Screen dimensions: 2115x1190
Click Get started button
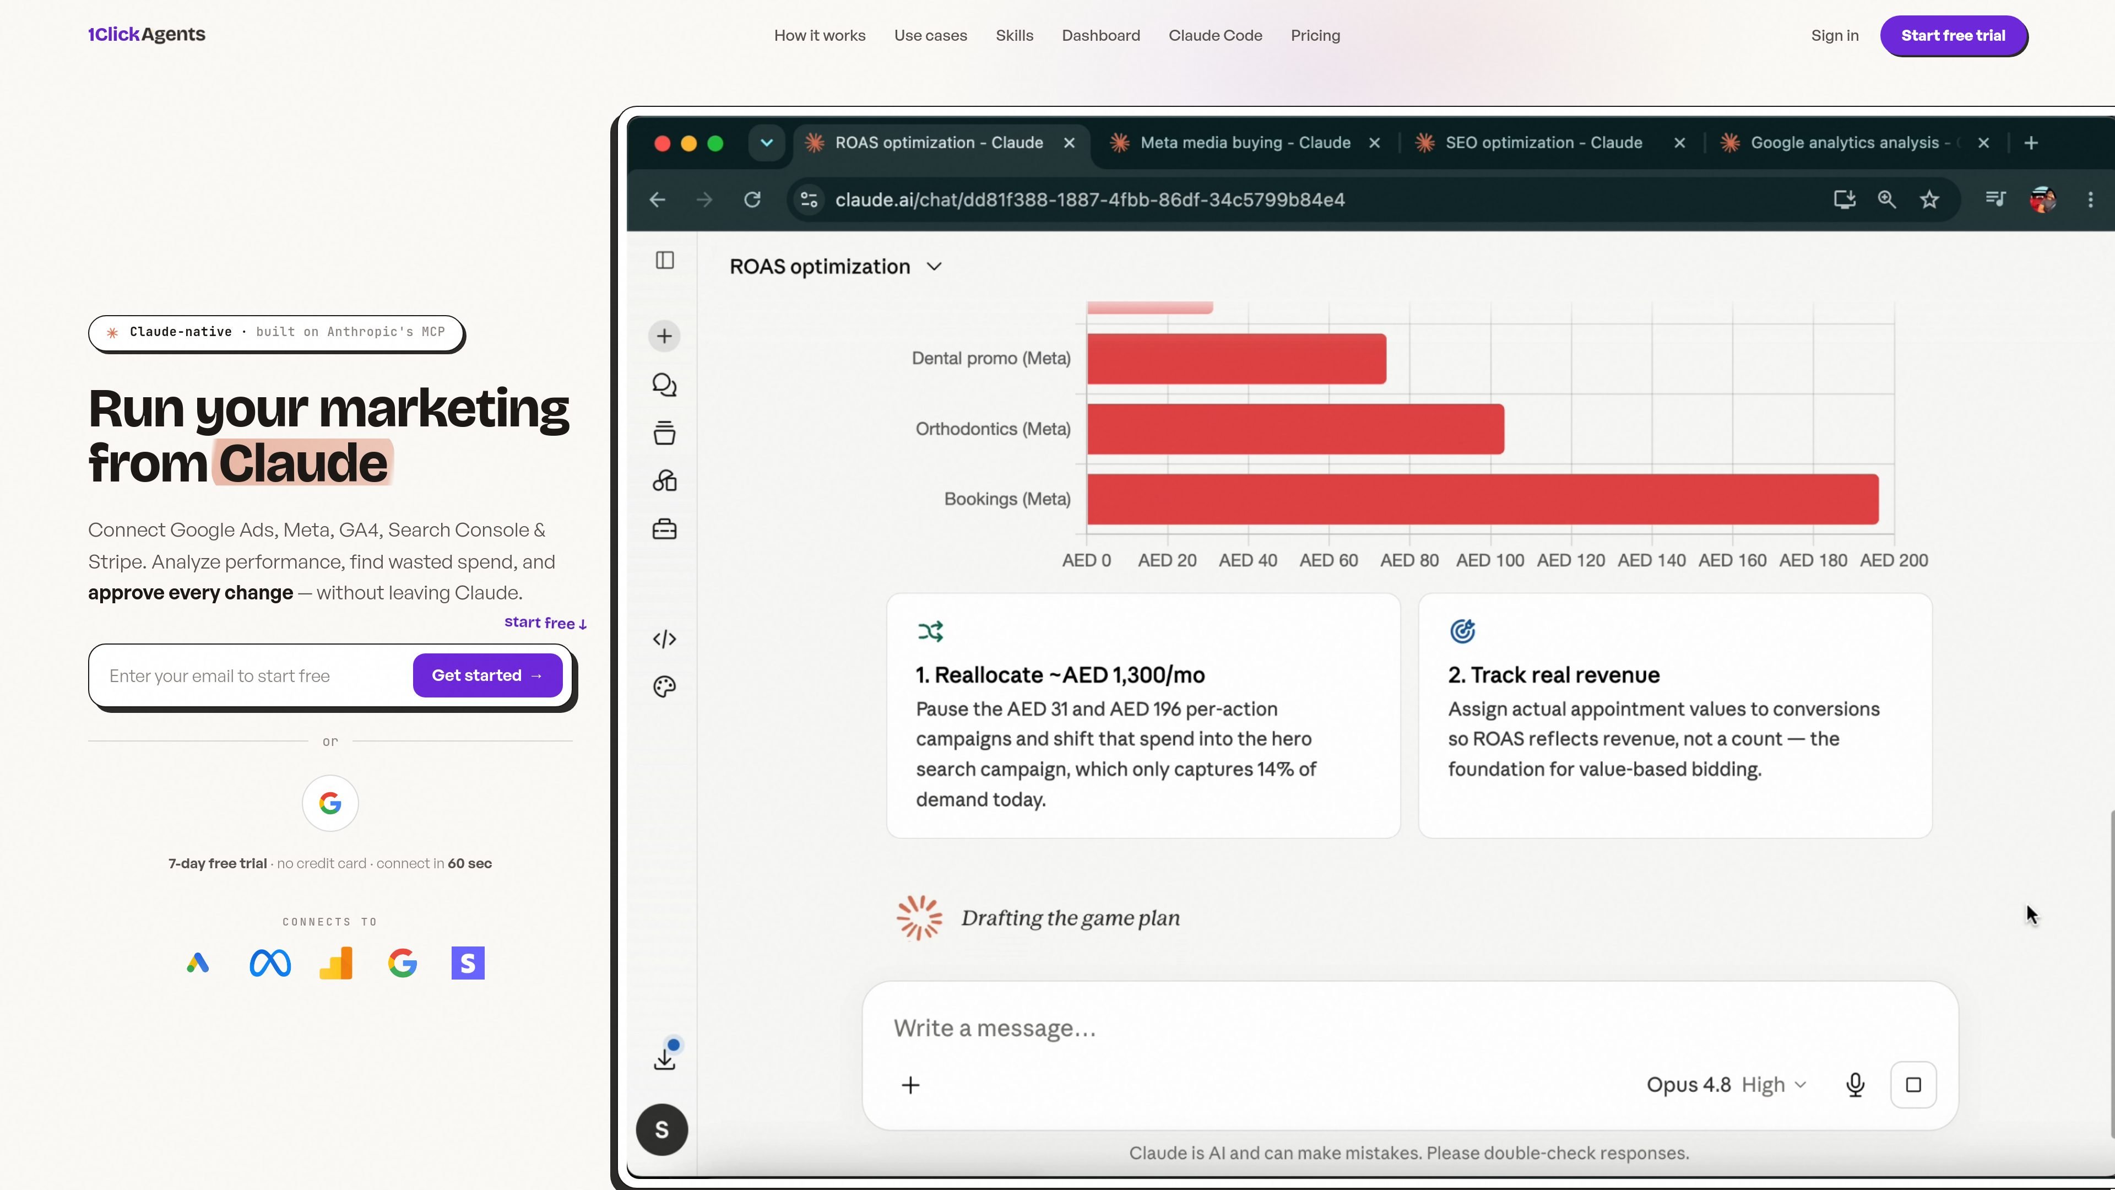click(x=487, y=675)
